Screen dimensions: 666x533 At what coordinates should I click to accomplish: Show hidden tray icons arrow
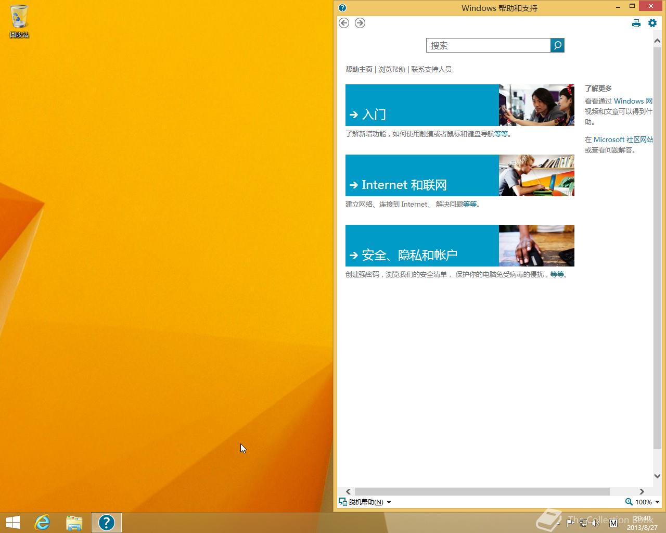click(x=559, y=523)
